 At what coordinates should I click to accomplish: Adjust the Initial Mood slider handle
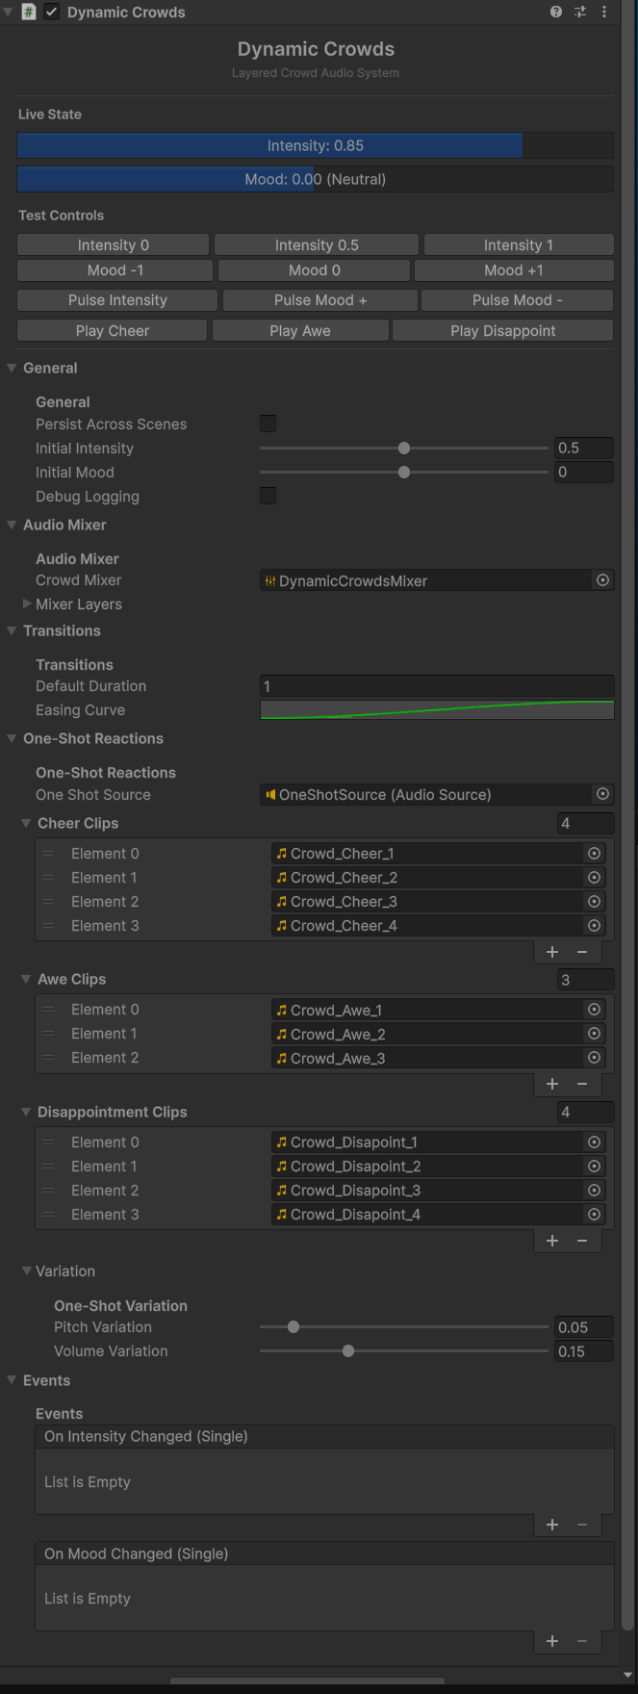(x=403, y=472)
